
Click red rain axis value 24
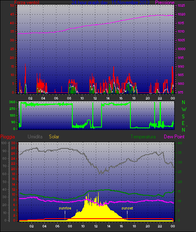[x=13, y=158]
